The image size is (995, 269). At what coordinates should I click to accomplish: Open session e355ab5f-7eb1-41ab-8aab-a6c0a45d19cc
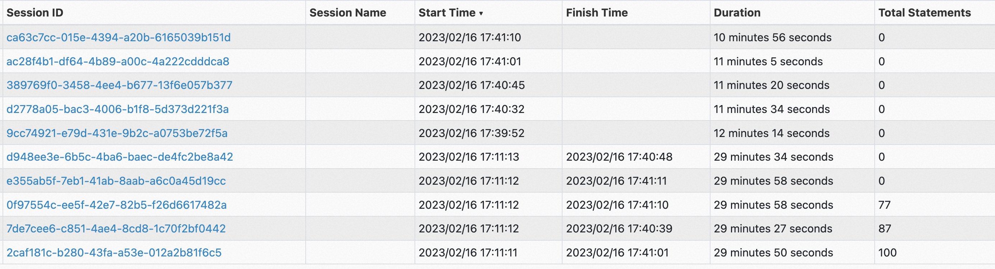(116, 181)
